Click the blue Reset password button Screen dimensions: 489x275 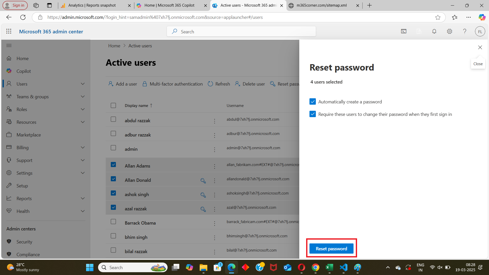(x=331, y=249)
